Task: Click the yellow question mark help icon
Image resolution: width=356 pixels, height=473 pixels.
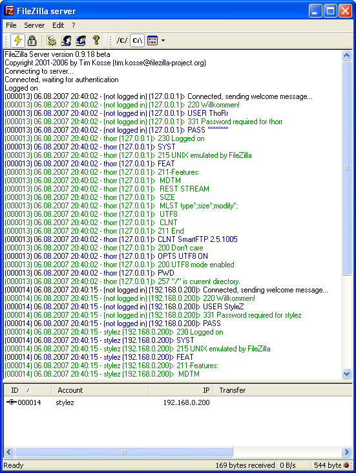Action: tap(96, 40)
